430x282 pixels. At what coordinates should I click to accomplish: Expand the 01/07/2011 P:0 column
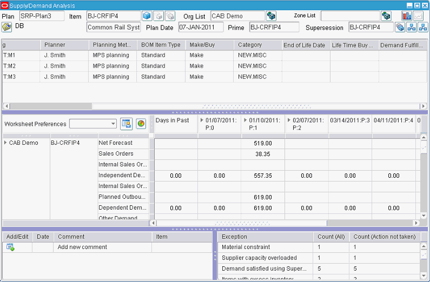[202, 120]
